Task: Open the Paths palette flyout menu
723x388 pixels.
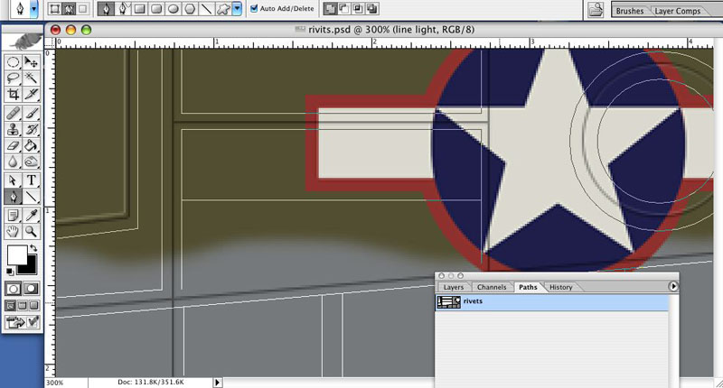Action: [673, 286]
